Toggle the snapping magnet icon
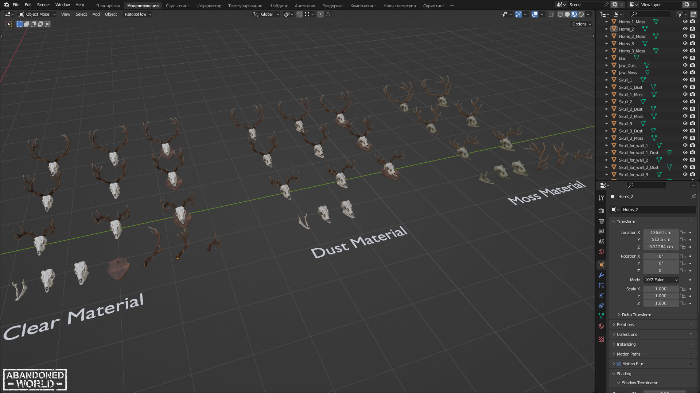The height and width of the screenshot is (393, 700). pos(299,14)
